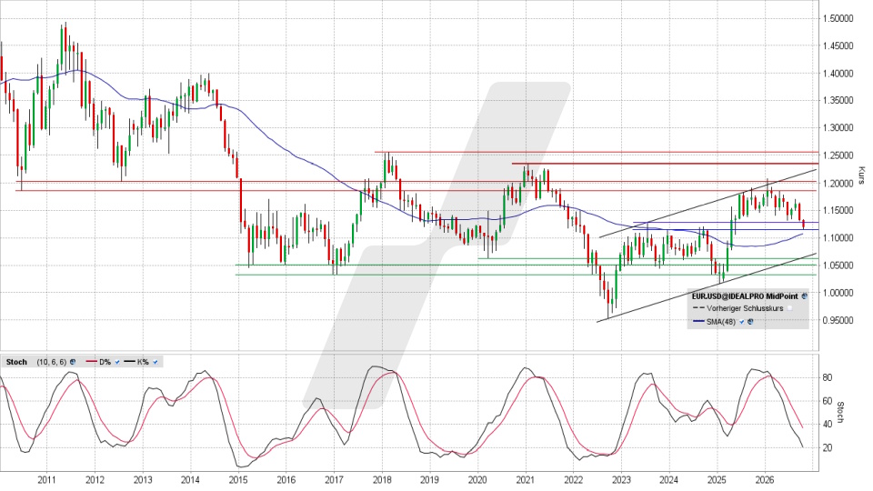Click the 80 level on Stoch axis
The width and height of the screenshot is (873, 491).
(828, 377)
